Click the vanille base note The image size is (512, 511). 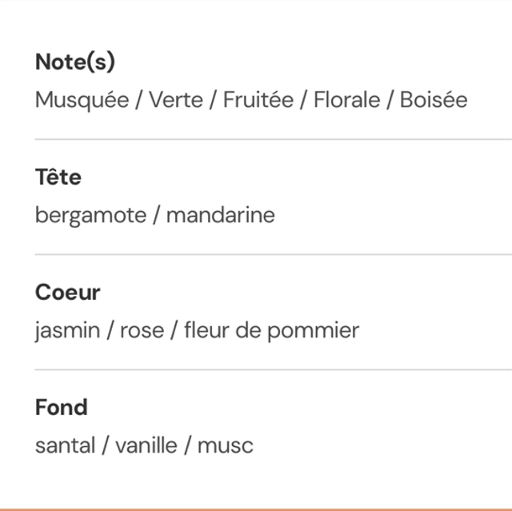[146, 445]
